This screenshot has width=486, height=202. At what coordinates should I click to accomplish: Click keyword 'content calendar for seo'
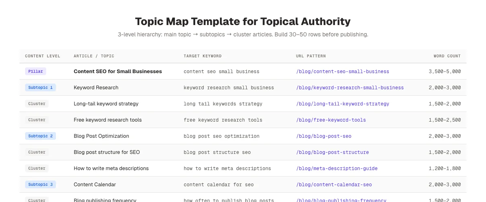[219, 185]
